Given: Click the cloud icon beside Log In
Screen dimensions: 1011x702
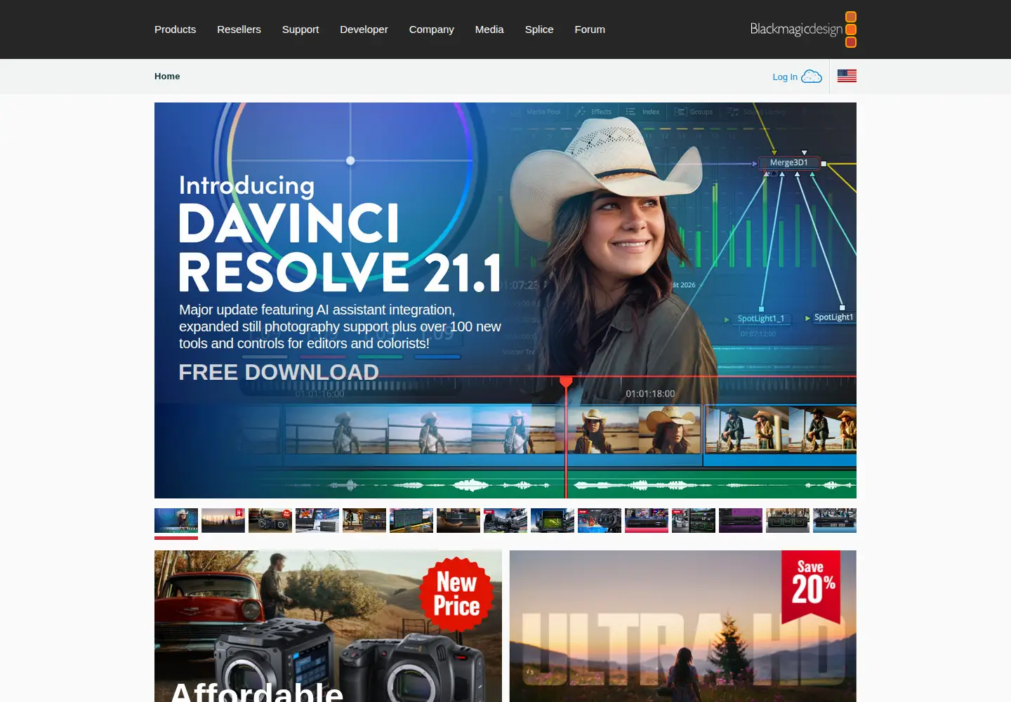Looking at the screenshot, I should pos(812,77).
